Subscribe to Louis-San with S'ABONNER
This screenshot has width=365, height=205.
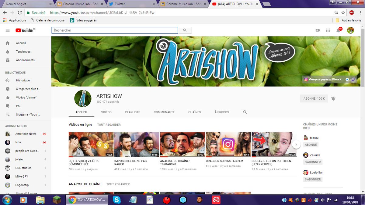pos(313,179)
